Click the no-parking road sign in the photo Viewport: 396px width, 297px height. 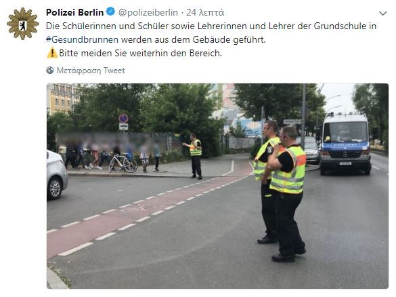pyautogui.click(x=123, y=119)
